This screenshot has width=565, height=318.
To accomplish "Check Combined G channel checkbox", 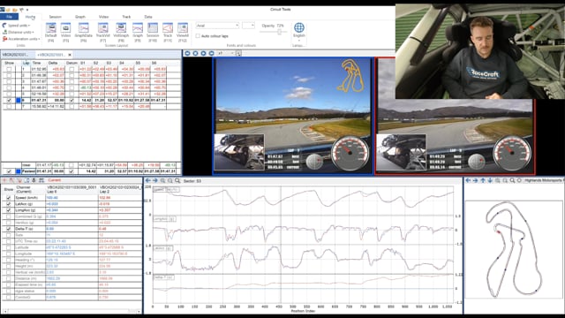I will 9,216.
